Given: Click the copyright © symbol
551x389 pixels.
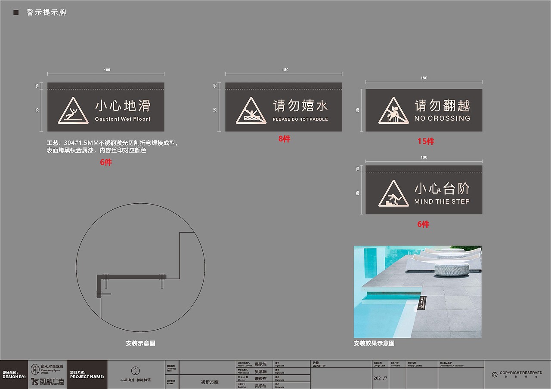Looking at the screenshot, I should tap(495, 374).
